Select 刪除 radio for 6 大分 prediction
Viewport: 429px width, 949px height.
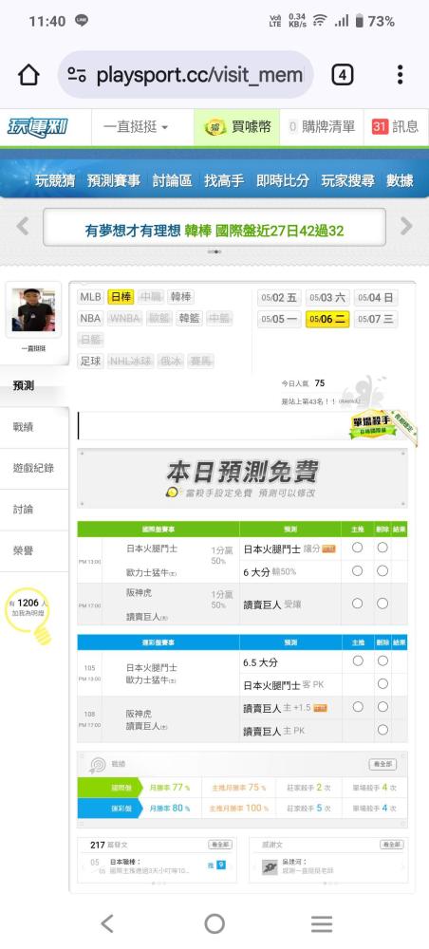pyautogui.click(x=382, y=570)
